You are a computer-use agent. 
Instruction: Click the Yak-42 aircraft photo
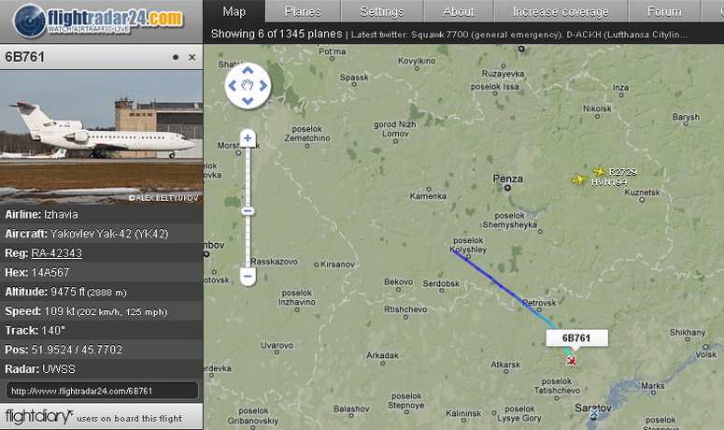[x=101, y=137]
